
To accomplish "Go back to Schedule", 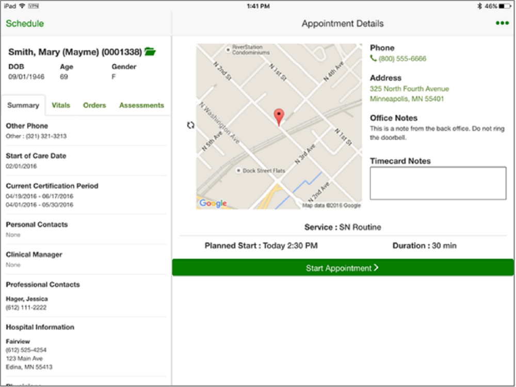I will [x=25, y=23].
